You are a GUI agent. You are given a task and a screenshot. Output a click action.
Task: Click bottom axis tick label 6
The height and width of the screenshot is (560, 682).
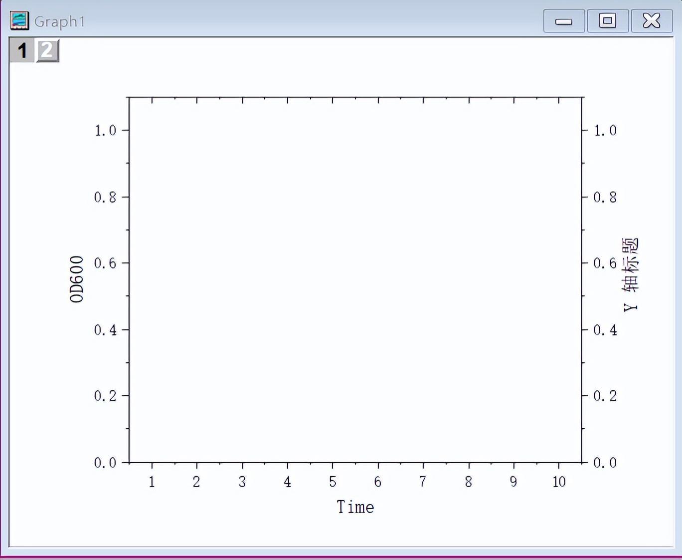[x=378, y=482]
